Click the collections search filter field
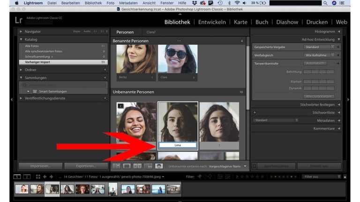Viewport: 360px width, 202px height. tap(64, 85)
